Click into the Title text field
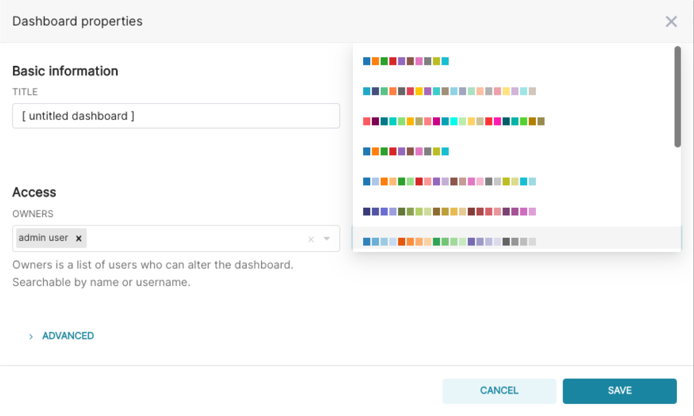 pos(176,116)
